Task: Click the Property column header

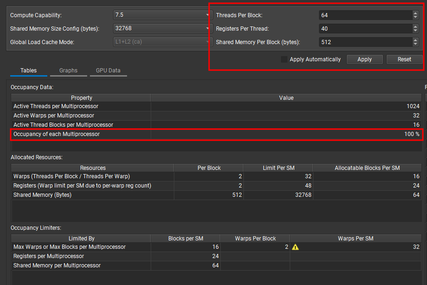Action: click(x=81, y=98)
